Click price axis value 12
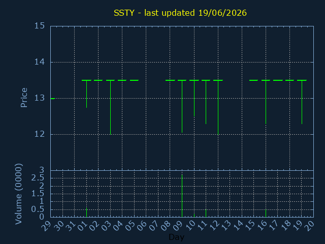The image size is (325, 244). pyautogui.click(x=40, y=134)
